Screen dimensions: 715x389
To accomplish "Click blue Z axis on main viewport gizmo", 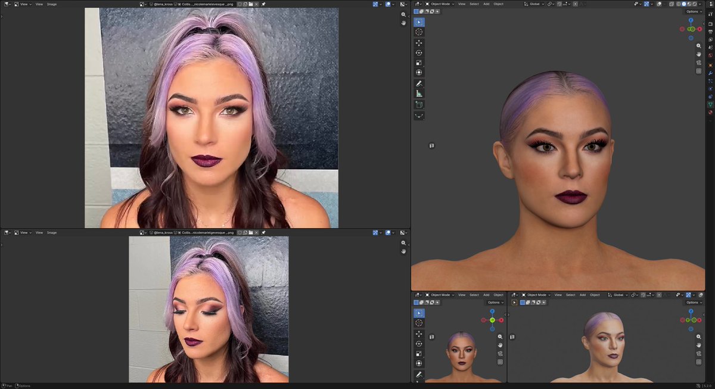I will pyautogui.click(x=691, y=20).
